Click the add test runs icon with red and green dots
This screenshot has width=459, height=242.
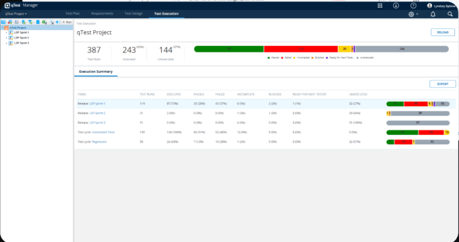click(x=10, y=22)
